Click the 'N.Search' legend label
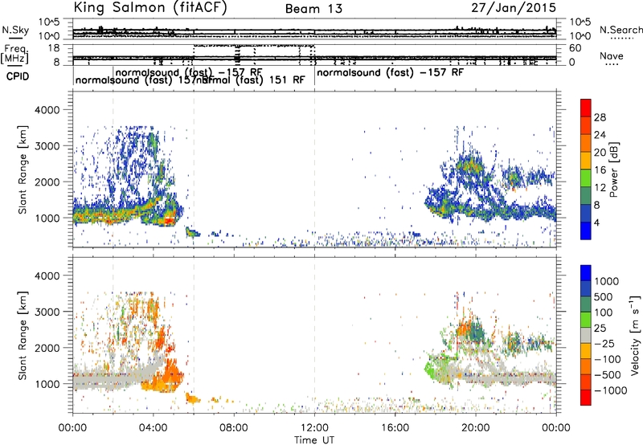This screenshot has height=445, width=643. point(620,30)
